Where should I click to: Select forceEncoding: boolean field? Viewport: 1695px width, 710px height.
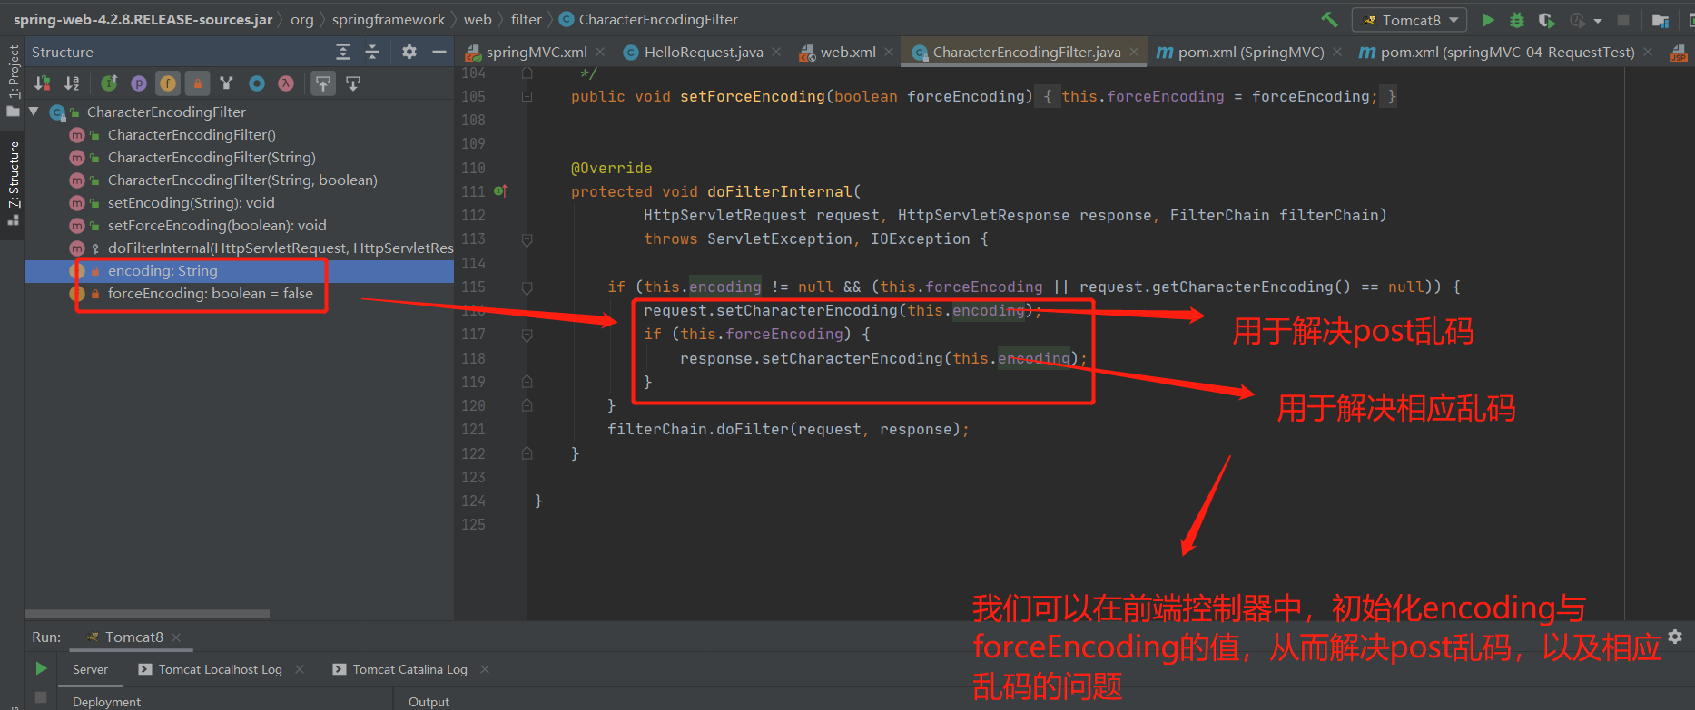click(x=210, y=293)
